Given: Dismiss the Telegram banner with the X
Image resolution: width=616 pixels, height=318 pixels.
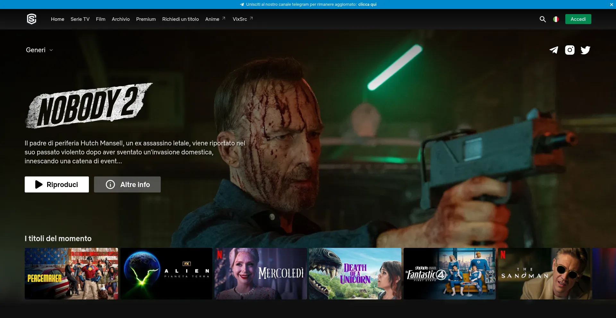Looking at the screenshot, I should [612, 4].
